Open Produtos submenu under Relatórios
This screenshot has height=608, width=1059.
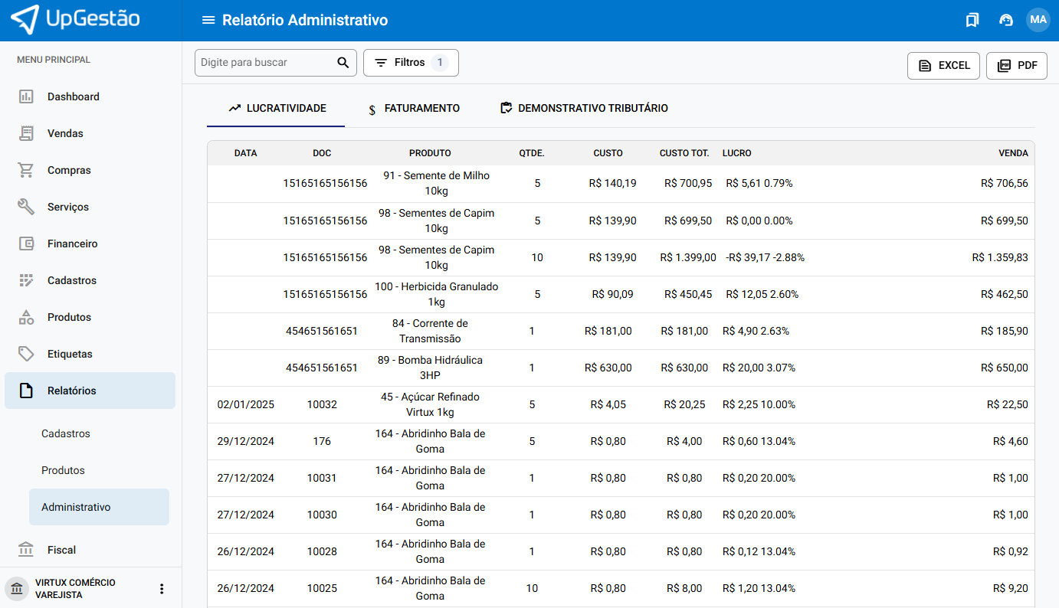point(63,470)
